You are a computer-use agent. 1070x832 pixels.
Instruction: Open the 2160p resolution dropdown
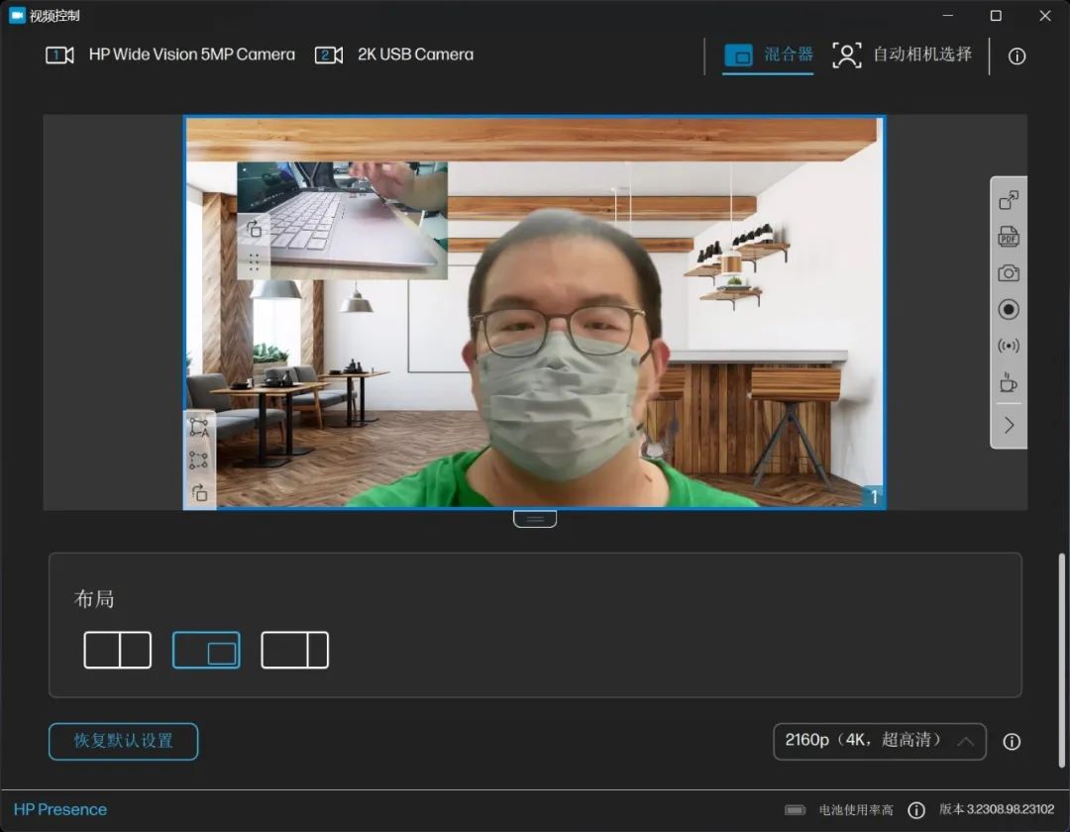tap(880, 741)
